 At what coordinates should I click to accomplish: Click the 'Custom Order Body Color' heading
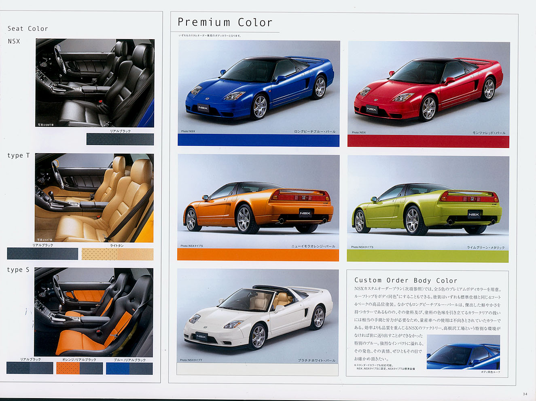tap(406, 280)
